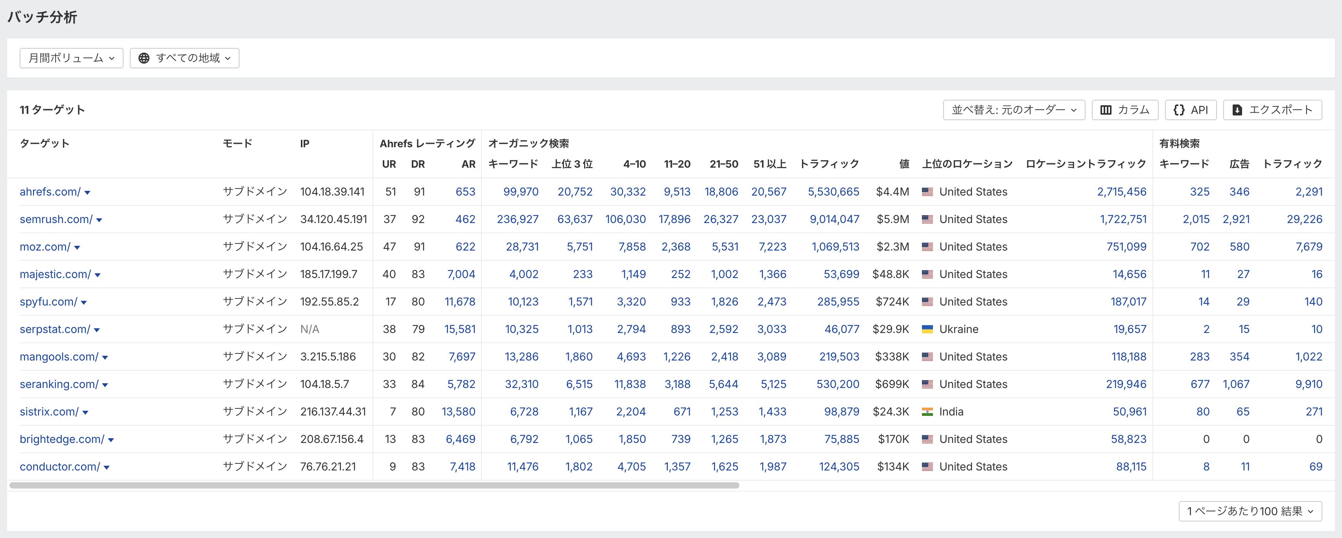
Task: Click the US flag in ahrefs.com row
Action: tap(927, 192)
